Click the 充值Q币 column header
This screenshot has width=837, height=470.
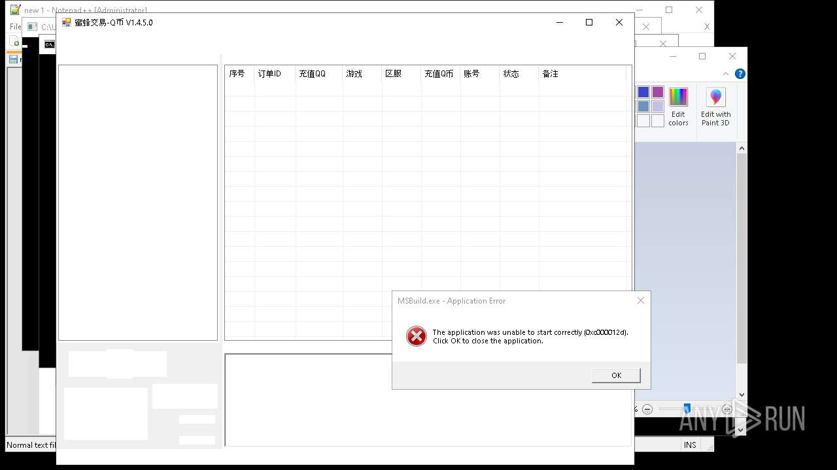(440, 74)
